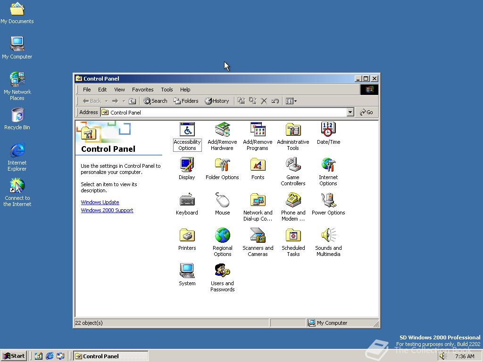Click the Recycle Bin desktop icon
483x362 pixels.
tap(17, 119)
